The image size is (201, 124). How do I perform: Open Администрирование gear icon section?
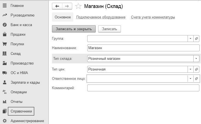4,121
